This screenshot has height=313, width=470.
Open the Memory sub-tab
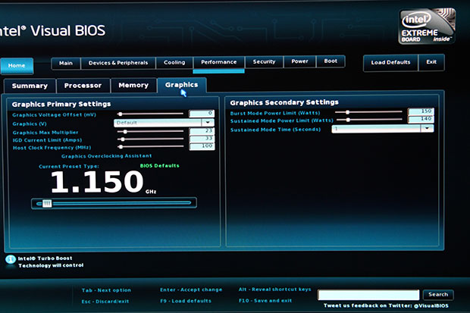click(x=133, y=86)
